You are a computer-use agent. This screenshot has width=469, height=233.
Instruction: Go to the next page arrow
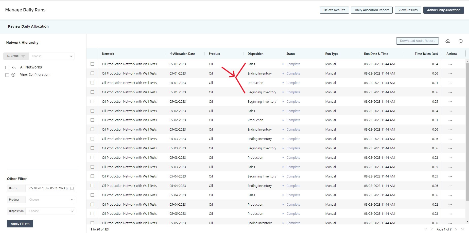[456, 229]
